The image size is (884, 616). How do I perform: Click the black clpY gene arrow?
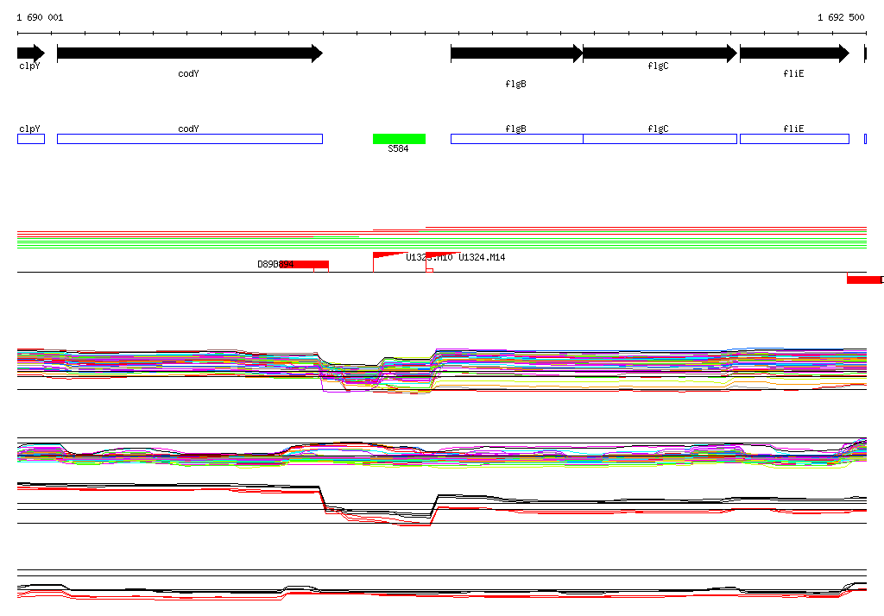point(31,53)
